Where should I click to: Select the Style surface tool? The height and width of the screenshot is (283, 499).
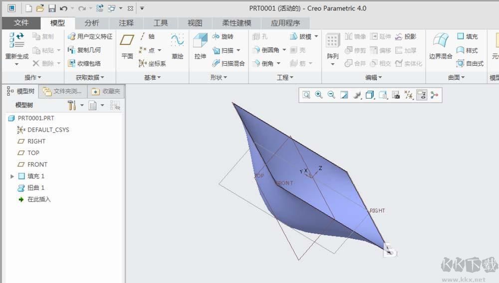pyautogui.click(x=467, y=50)
